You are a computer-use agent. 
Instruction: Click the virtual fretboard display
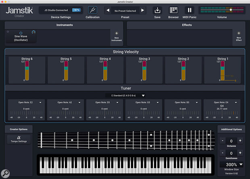pyautogui.click(x=126, y=140)
